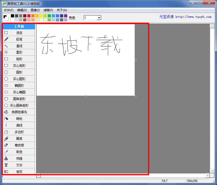Click vertical scrollbar down arrow
Viewport: 217px width, 185px height.
212,171
